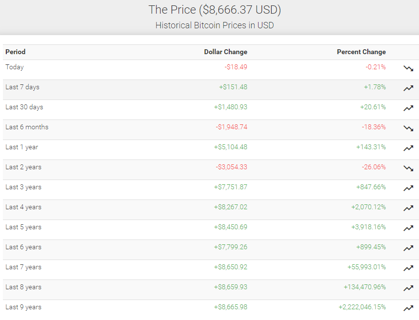Click the +2,222,046.15% percent change value

coord(362,307)
